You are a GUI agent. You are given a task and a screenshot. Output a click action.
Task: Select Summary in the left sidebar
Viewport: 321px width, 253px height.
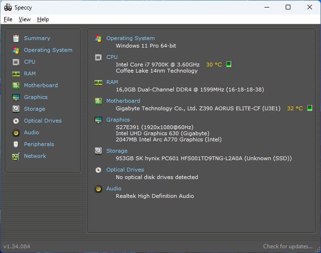(37, 38)
